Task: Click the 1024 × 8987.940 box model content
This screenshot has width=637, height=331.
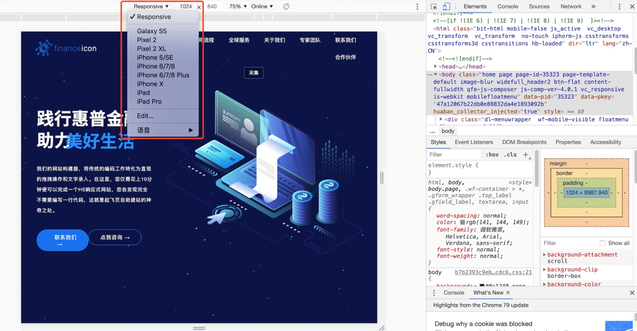Action: pos(586,192)
